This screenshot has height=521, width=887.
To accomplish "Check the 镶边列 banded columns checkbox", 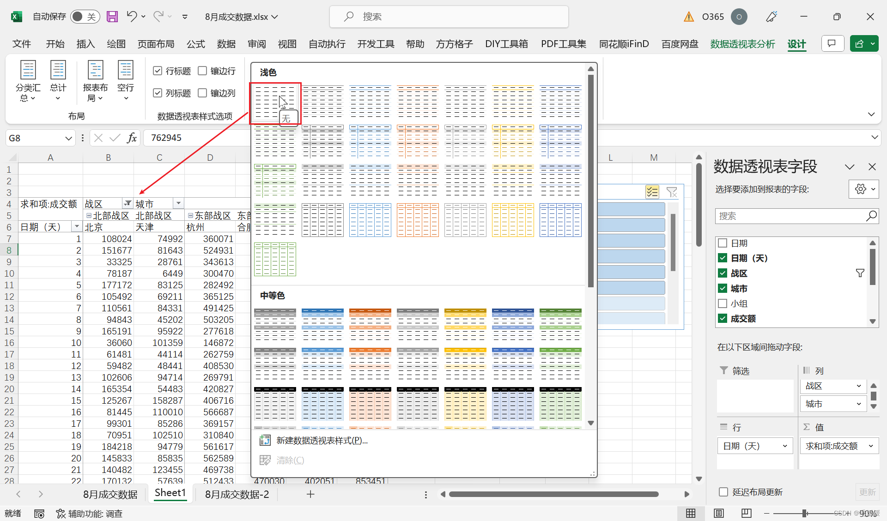I will click(x=202, y=93).
